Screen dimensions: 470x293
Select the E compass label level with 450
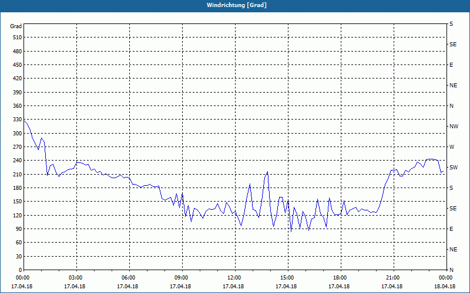pyautogui.click(x=451, y=65)
